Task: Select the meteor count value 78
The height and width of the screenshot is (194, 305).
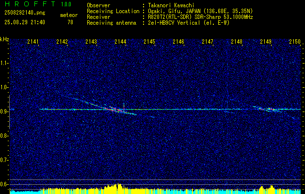Action: [70, 22]
